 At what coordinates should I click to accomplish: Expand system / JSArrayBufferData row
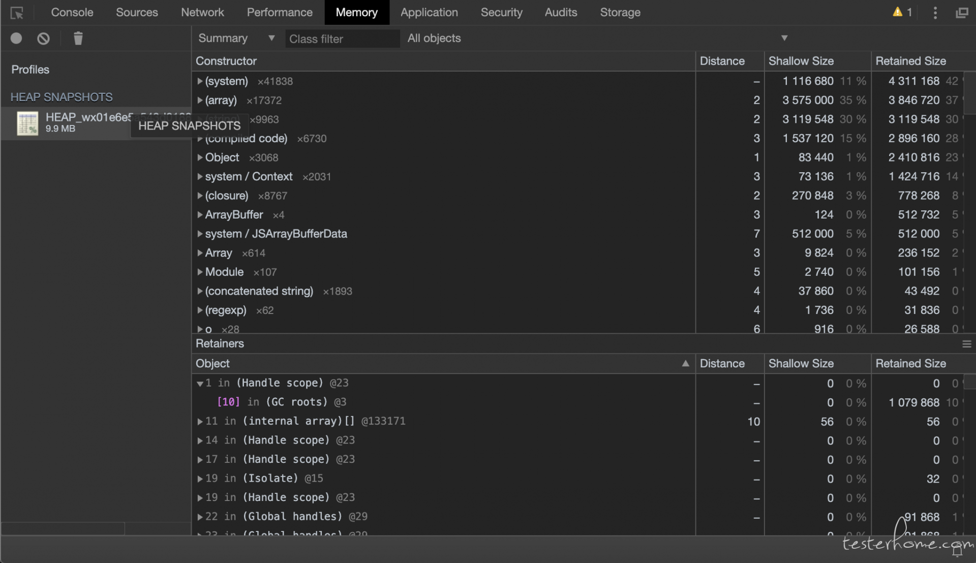point(200,234)
